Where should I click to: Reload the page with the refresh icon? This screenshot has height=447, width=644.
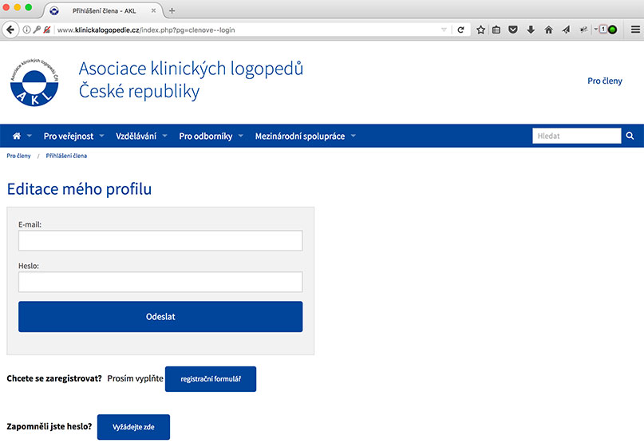(460, 30)
